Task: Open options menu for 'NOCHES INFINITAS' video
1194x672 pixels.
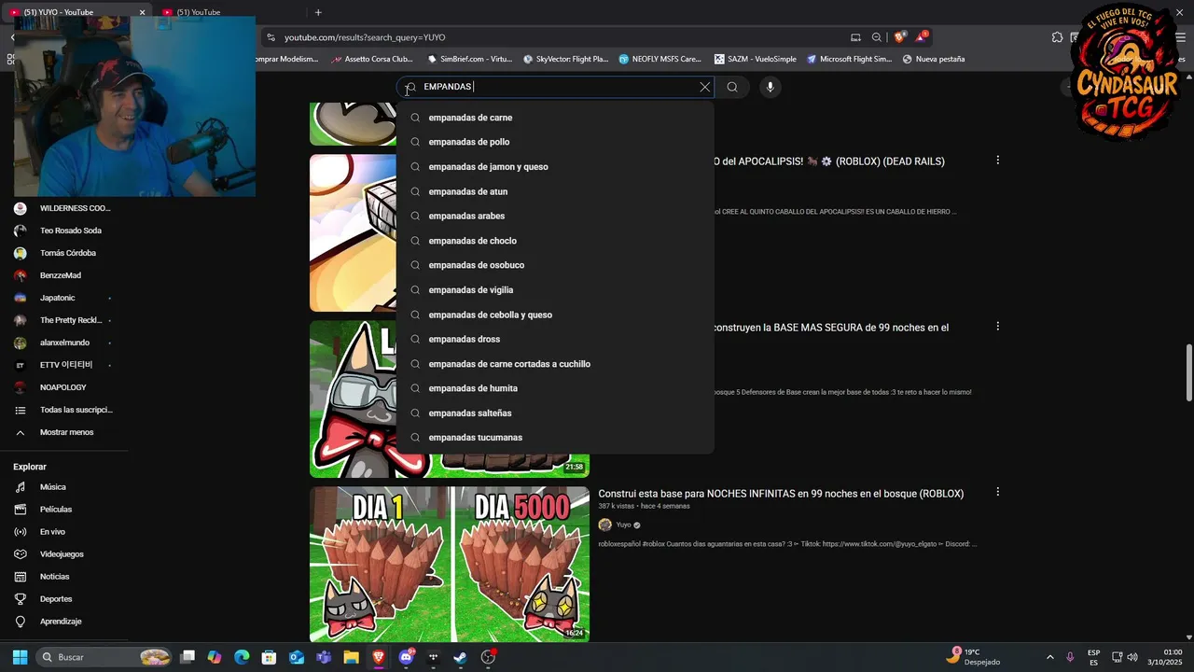Action: click(997, 492)
